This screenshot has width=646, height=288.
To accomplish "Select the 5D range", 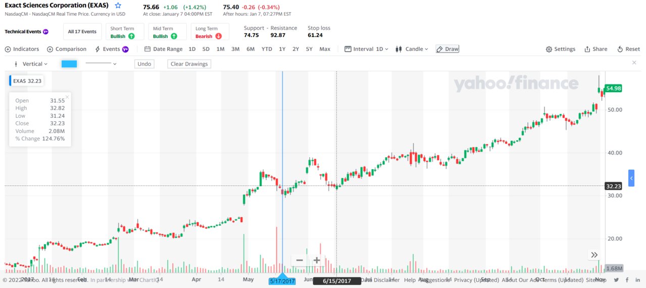I will pyautogui.click(x=206, y=49).
